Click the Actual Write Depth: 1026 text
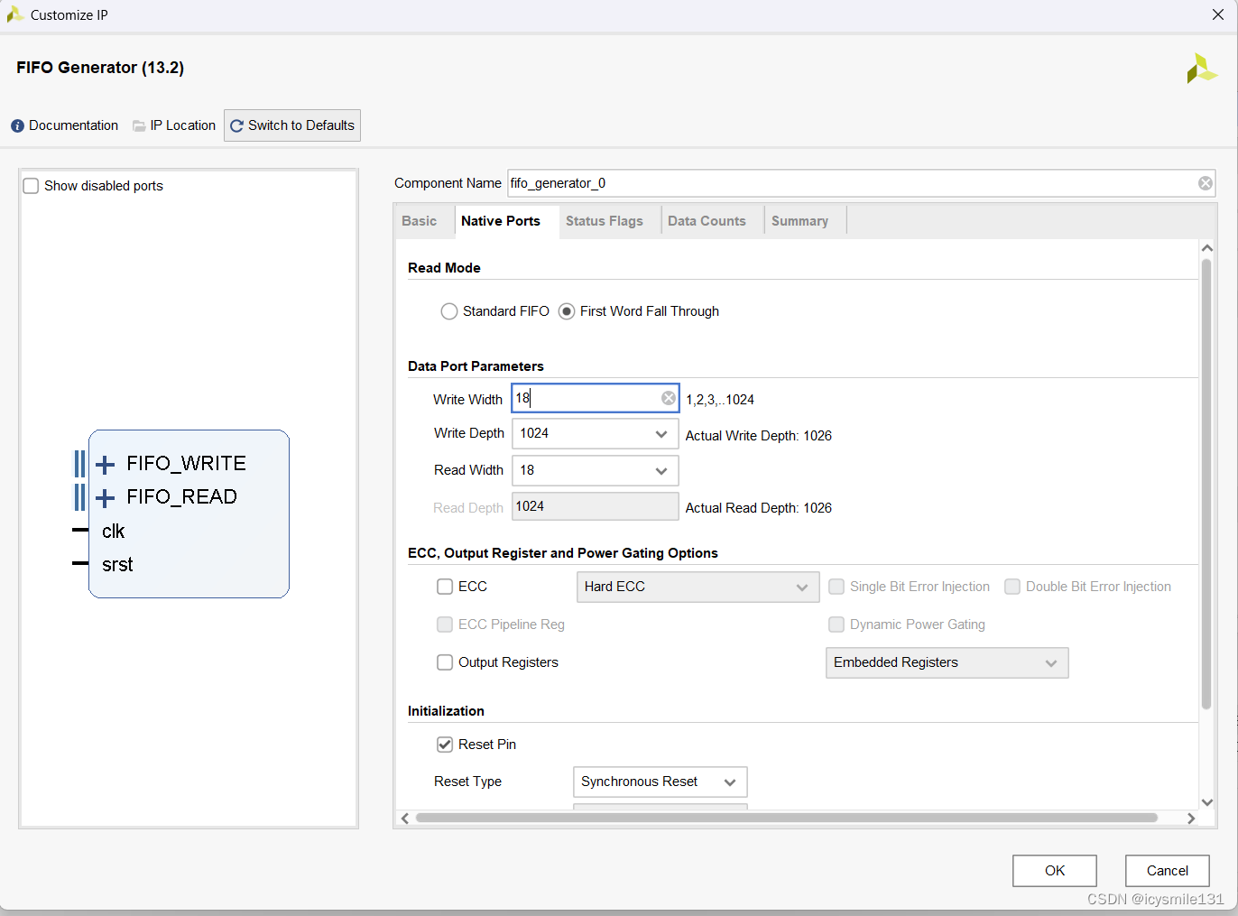This screenshot has height=916, width=1238. click(x=759, y=436)
